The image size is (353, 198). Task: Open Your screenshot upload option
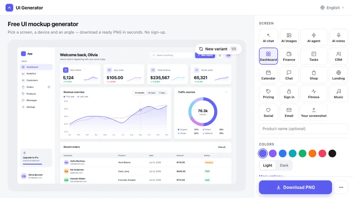pyautogui.click(x=314, y=112)
